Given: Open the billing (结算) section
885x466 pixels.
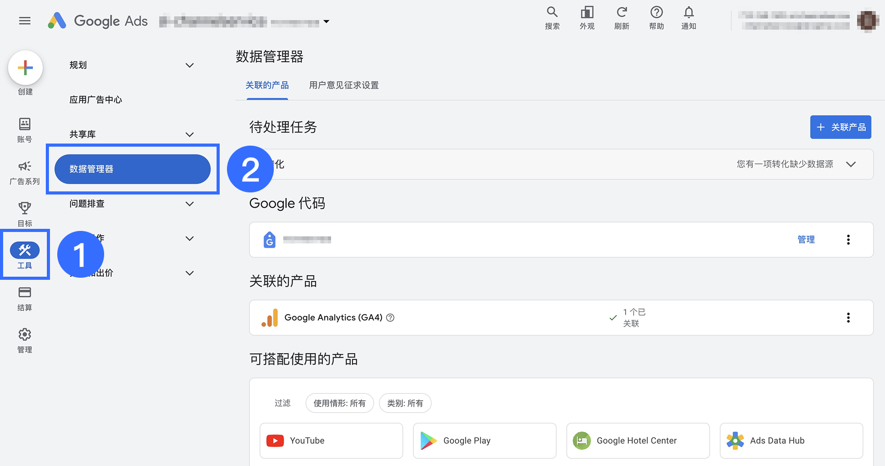Looking at the screenshot, I should point(24,299).
